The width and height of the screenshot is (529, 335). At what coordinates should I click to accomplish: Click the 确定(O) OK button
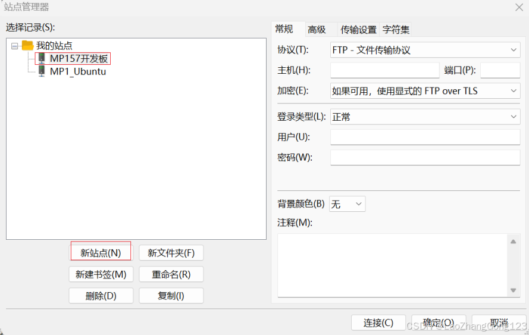click(439, 323)
